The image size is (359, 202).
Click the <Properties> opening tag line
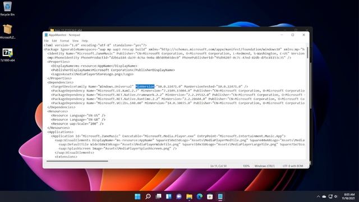point(58,62)
